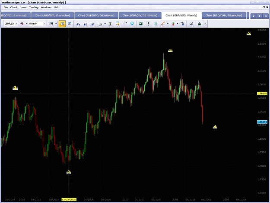Open the Help menu
The height and width of the screenshot is (203, 270).
(x=57, y=7)
